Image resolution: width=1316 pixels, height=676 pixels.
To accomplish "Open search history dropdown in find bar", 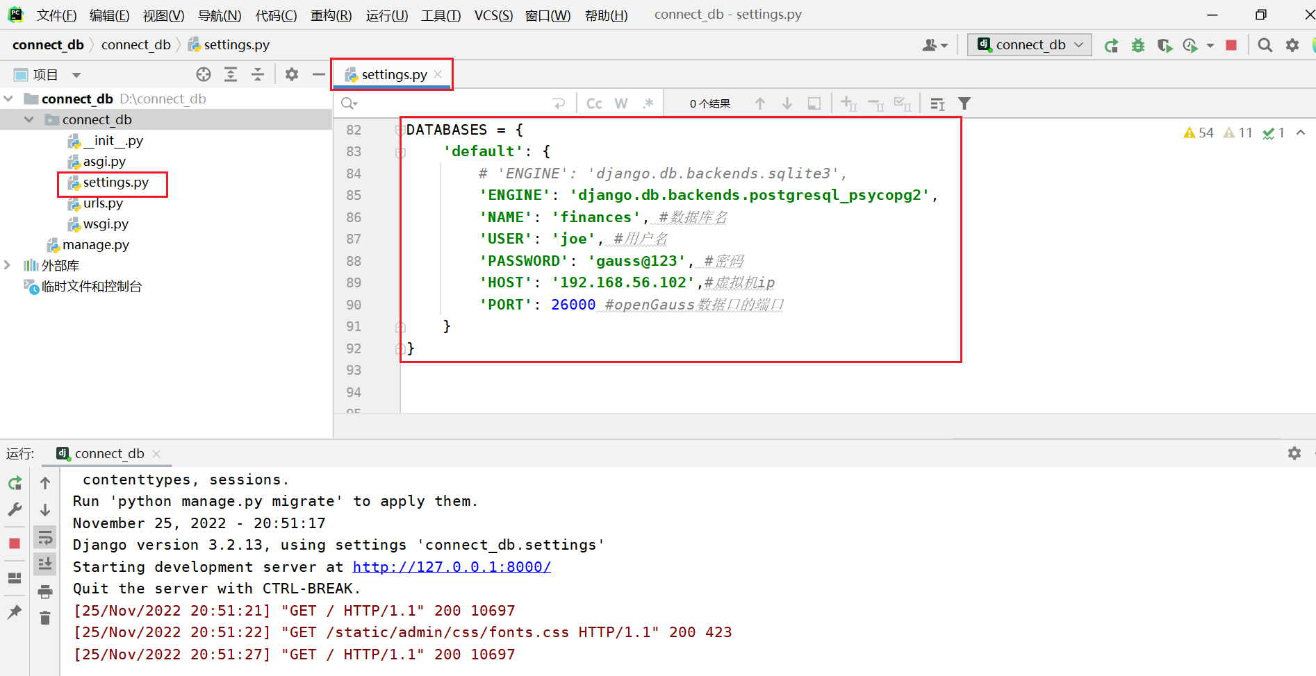I will 349,103.
